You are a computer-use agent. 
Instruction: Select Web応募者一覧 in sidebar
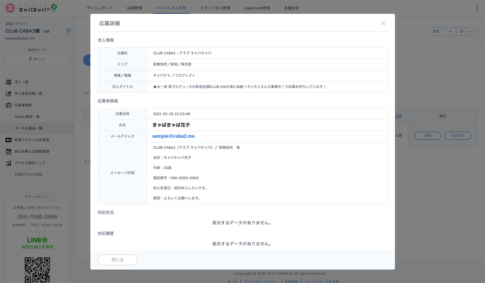tap(27, 117)
